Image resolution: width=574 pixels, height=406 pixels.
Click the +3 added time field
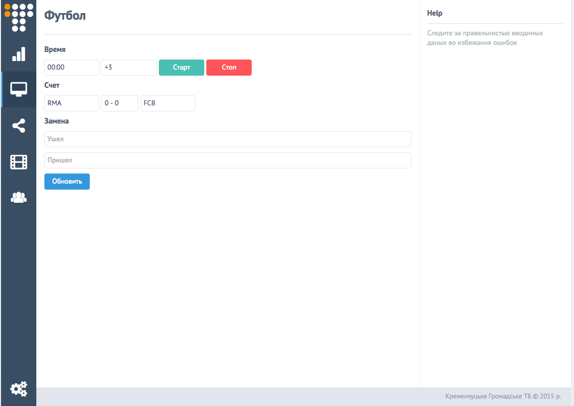tap(129, 68)
